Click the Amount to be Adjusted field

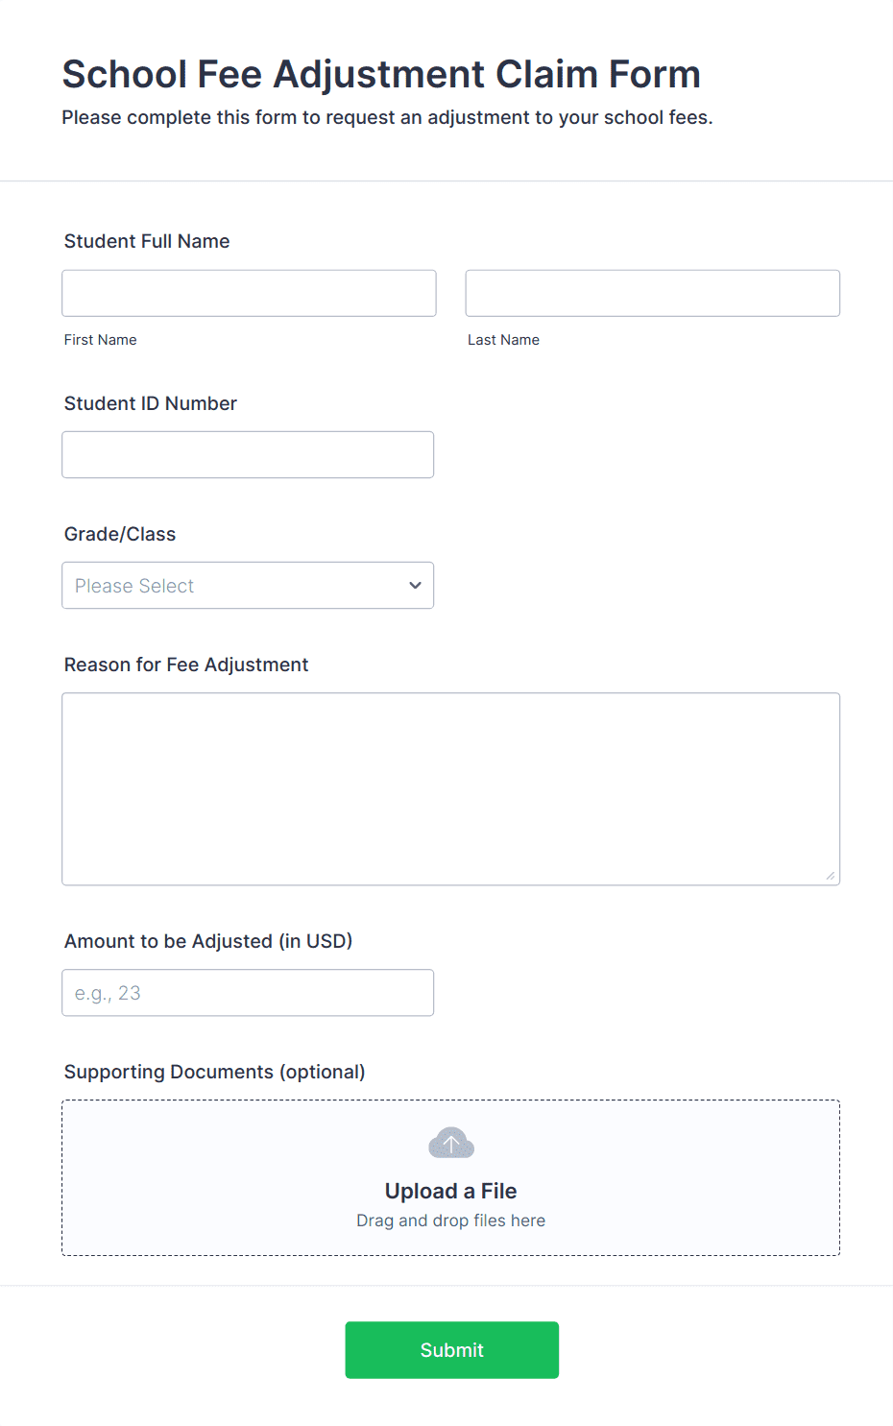tap(248, 993)
